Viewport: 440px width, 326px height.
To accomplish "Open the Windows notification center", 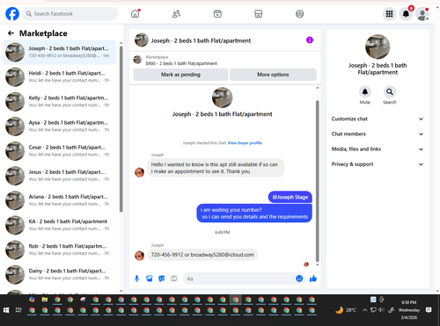I will point(429,310).
